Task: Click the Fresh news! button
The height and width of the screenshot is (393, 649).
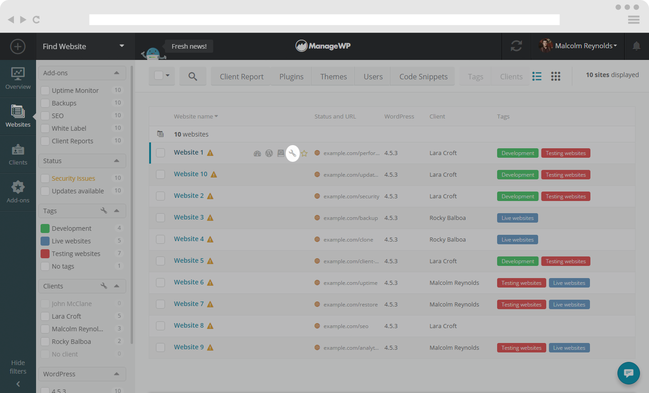Action: [189, 46]
